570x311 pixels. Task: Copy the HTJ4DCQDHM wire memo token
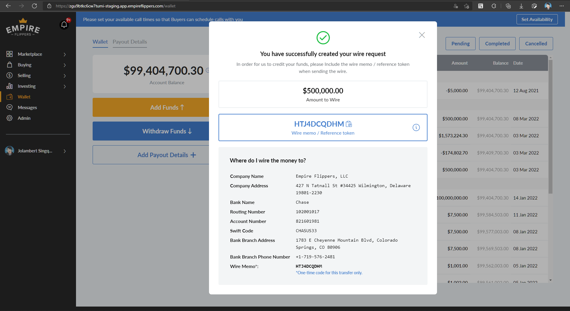[x=349, y=124]
